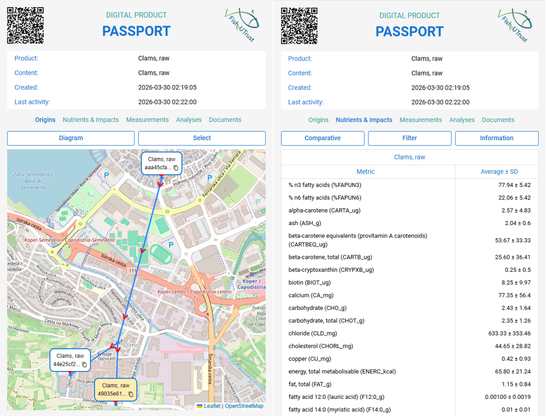Click 'beta-carotene equivalents' metric row

click(x=409, y=240)
